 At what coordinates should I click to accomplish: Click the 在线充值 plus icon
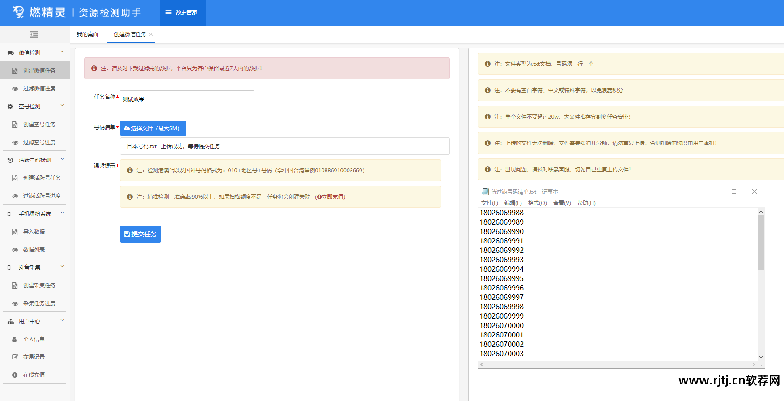click(x=15, y=375)
